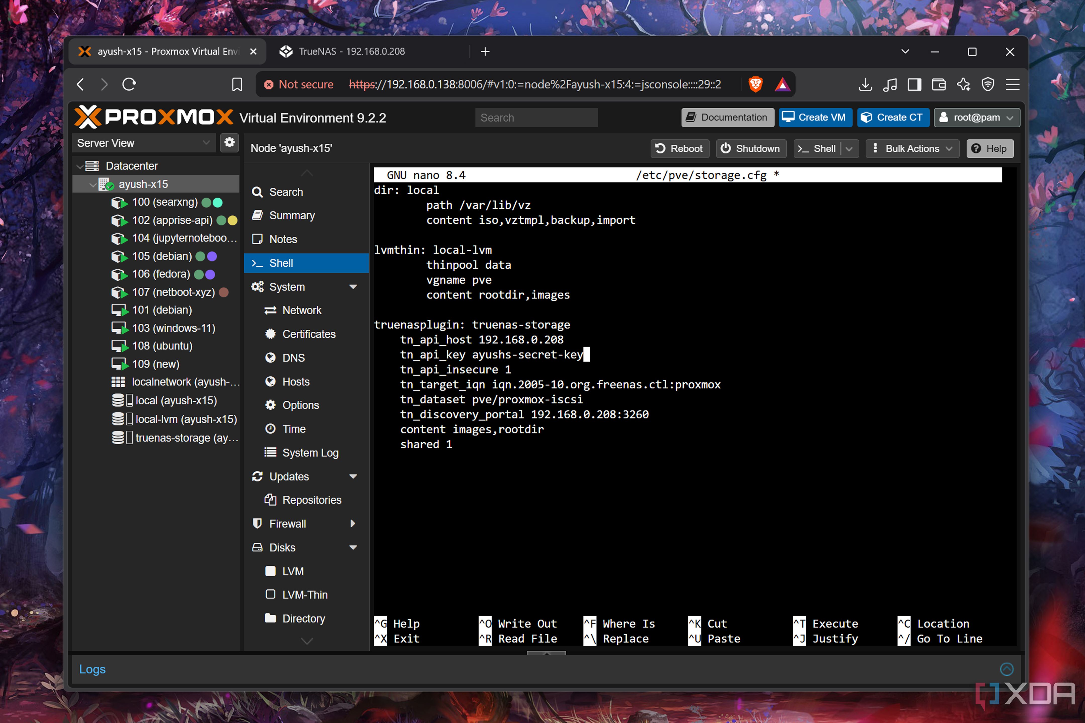Screen dimensions: 1085x723
Task: Select container 100 (searxng)
Action: [165, 202]
